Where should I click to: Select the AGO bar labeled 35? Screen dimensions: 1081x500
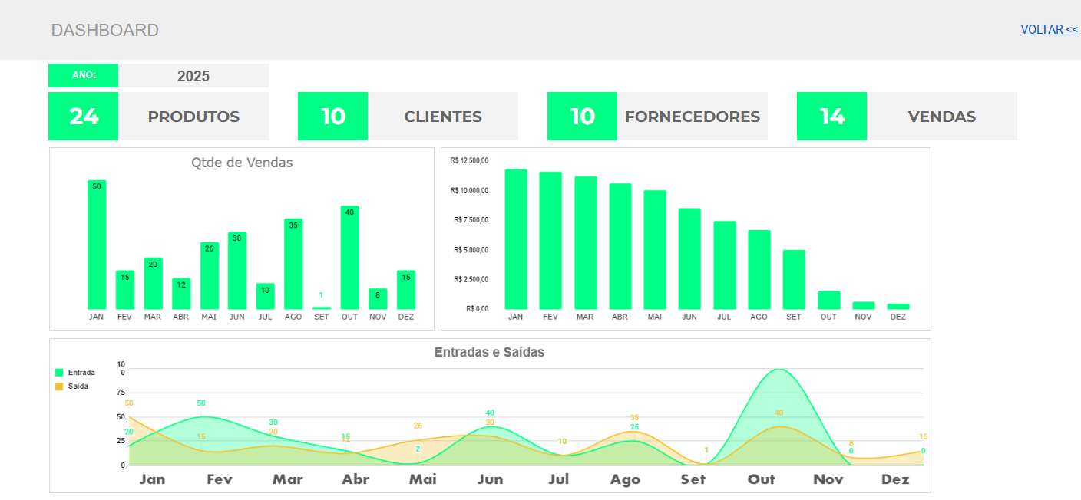coord(293,265)
